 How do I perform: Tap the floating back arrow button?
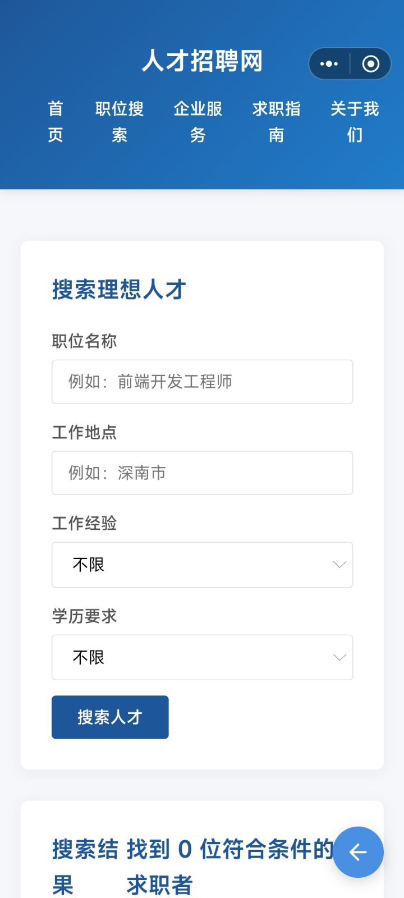pos(358,852)
